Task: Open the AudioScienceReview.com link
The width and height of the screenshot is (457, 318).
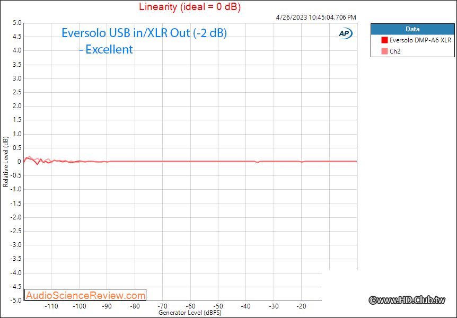Action: pos(85,295)
